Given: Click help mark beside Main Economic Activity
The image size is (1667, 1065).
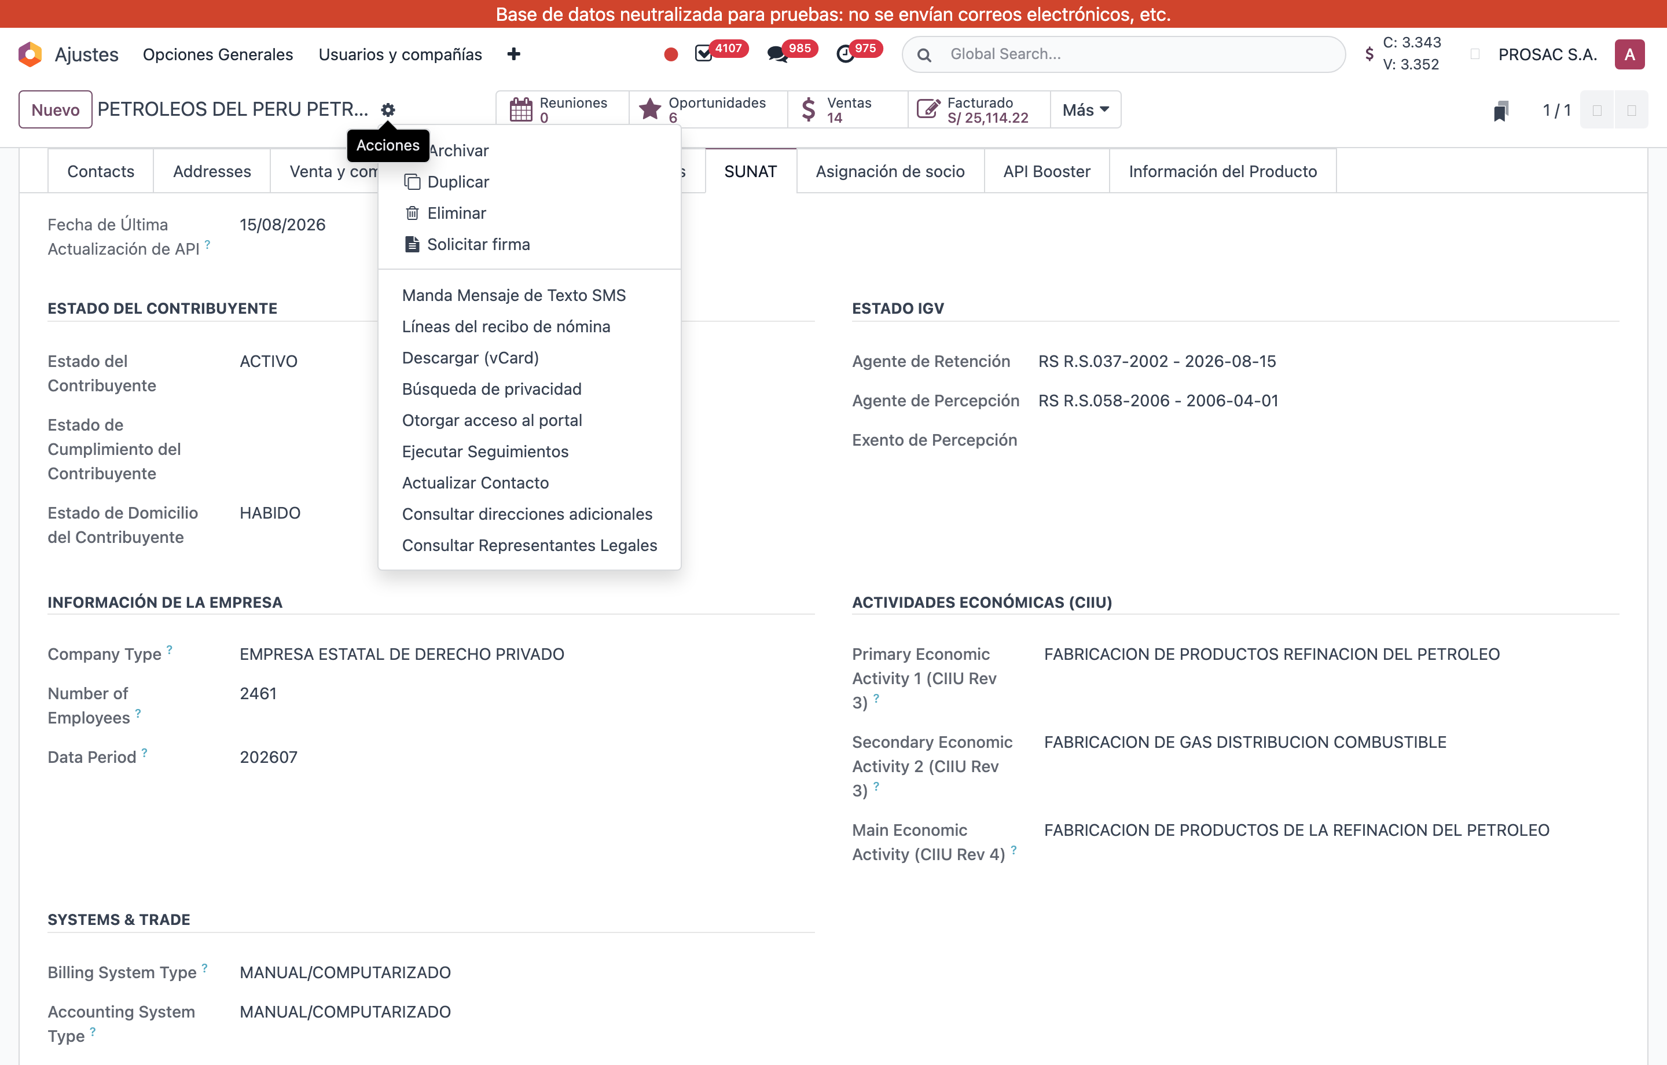Looking at the screenshot, I should click(1014, 849).
